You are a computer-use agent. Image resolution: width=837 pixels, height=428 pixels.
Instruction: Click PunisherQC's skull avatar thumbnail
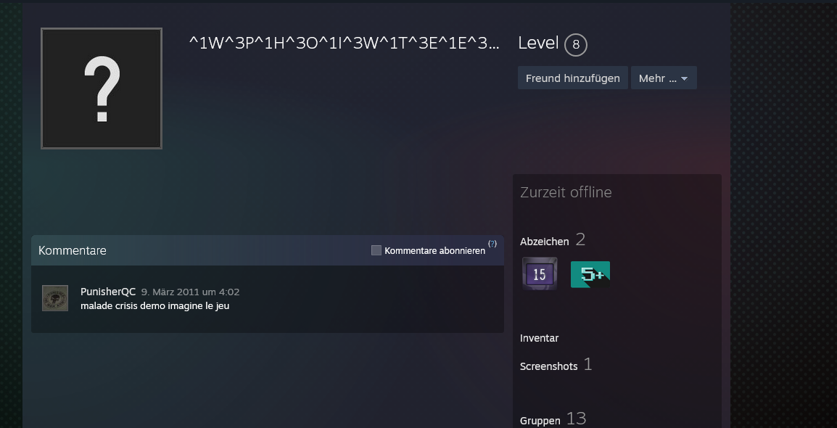click(55, 297)
